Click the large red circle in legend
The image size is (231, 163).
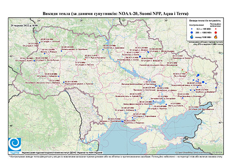pyautogui.click(x=215, y=32)
